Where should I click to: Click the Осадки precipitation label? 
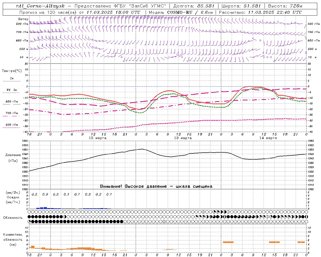click(13, 197)
